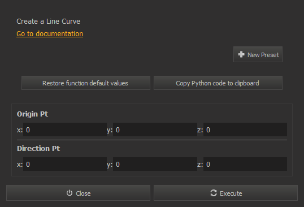Click the Create a Line Curve title text

(48, 21)
